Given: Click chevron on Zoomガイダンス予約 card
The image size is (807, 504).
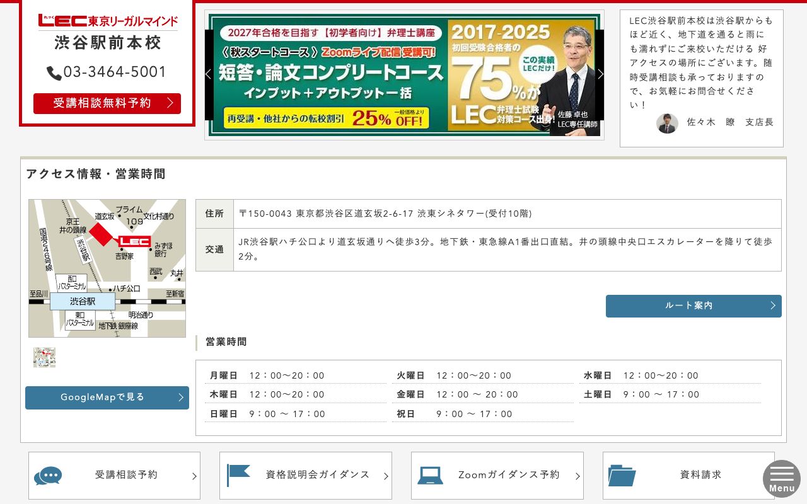Looking at the screenshot, I should coord(578,477).
